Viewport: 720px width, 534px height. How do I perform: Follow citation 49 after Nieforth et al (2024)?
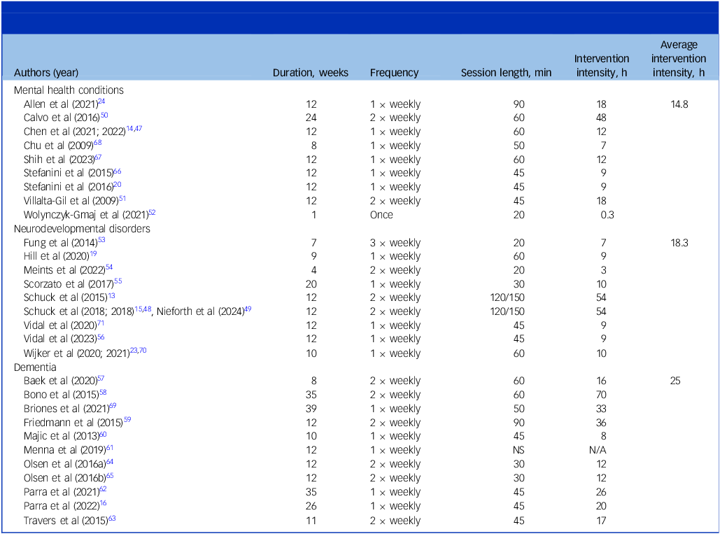pos(248,308)
